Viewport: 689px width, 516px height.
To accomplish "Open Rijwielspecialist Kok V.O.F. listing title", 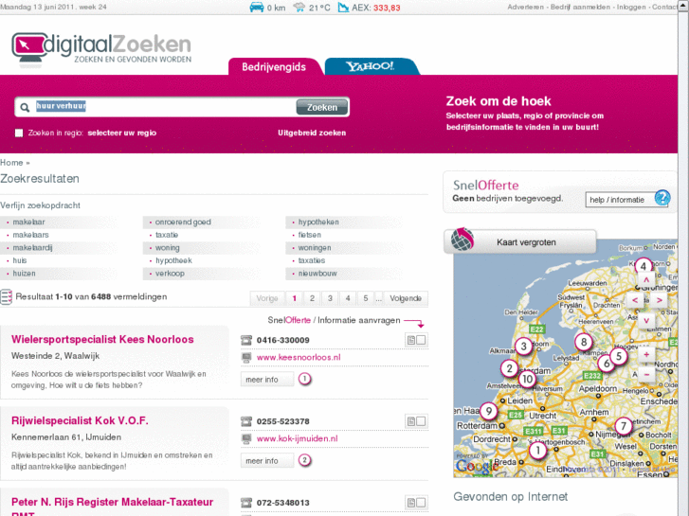I will (x=80, y=420).
